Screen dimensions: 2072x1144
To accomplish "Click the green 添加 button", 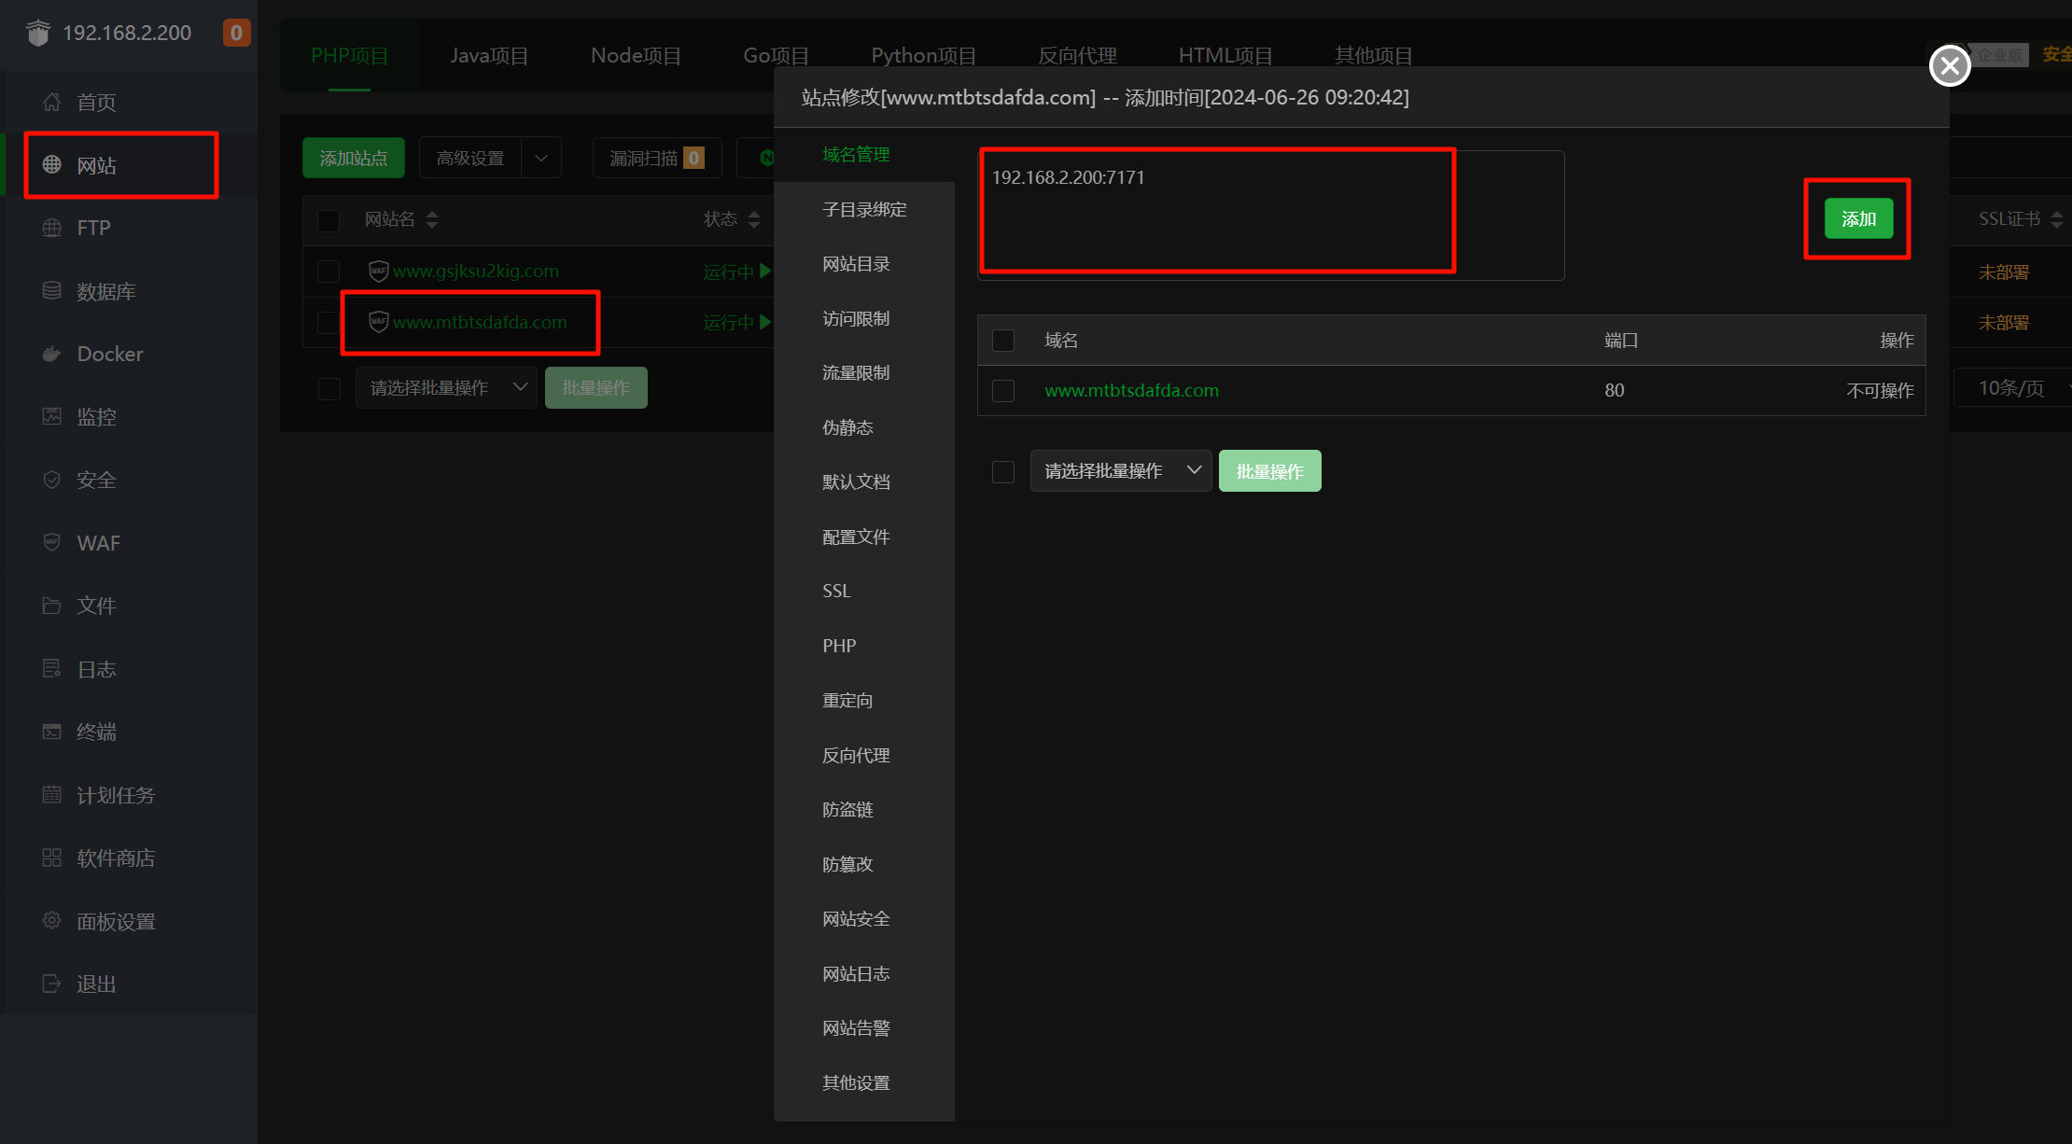I will 1858,218.
